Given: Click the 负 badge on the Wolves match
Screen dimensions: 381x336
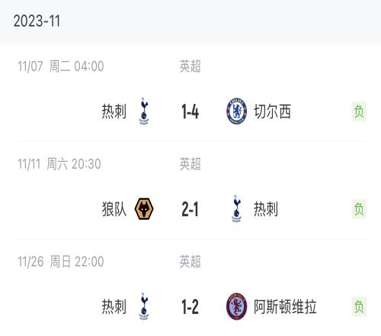Looking at the screenshot, I should 359,209.
